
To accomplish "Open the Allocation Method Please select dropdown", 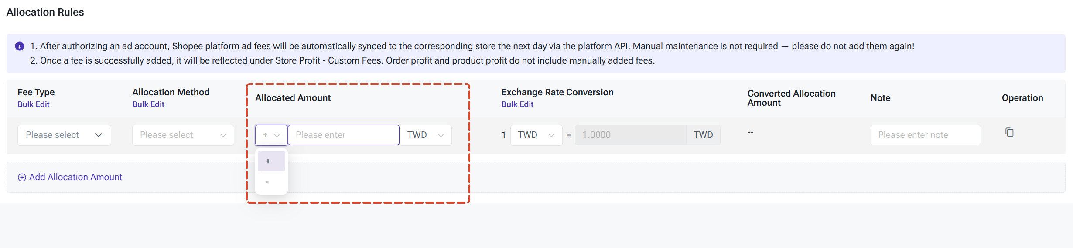I will coord(183,135).
